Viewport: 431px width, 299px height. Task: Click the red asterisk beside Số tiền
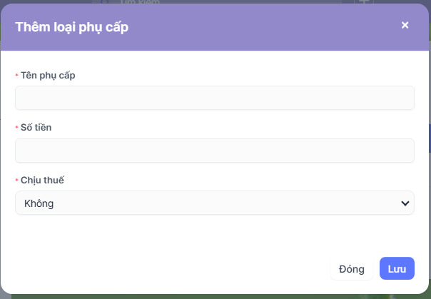click(16, 128)
